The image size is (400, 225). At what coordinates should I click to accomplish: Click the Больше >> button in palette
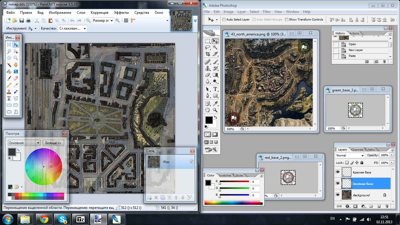pos(53,143)
